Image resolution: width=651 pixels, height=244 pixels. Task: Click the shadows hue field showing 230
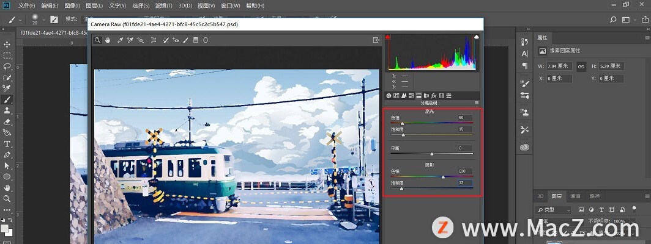pos(466,171)
